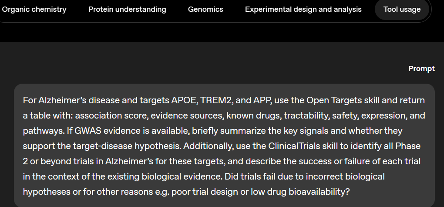Click the Prompt heading label
Viewport: 444px width, 207px height.
click(x=421, y=68)
